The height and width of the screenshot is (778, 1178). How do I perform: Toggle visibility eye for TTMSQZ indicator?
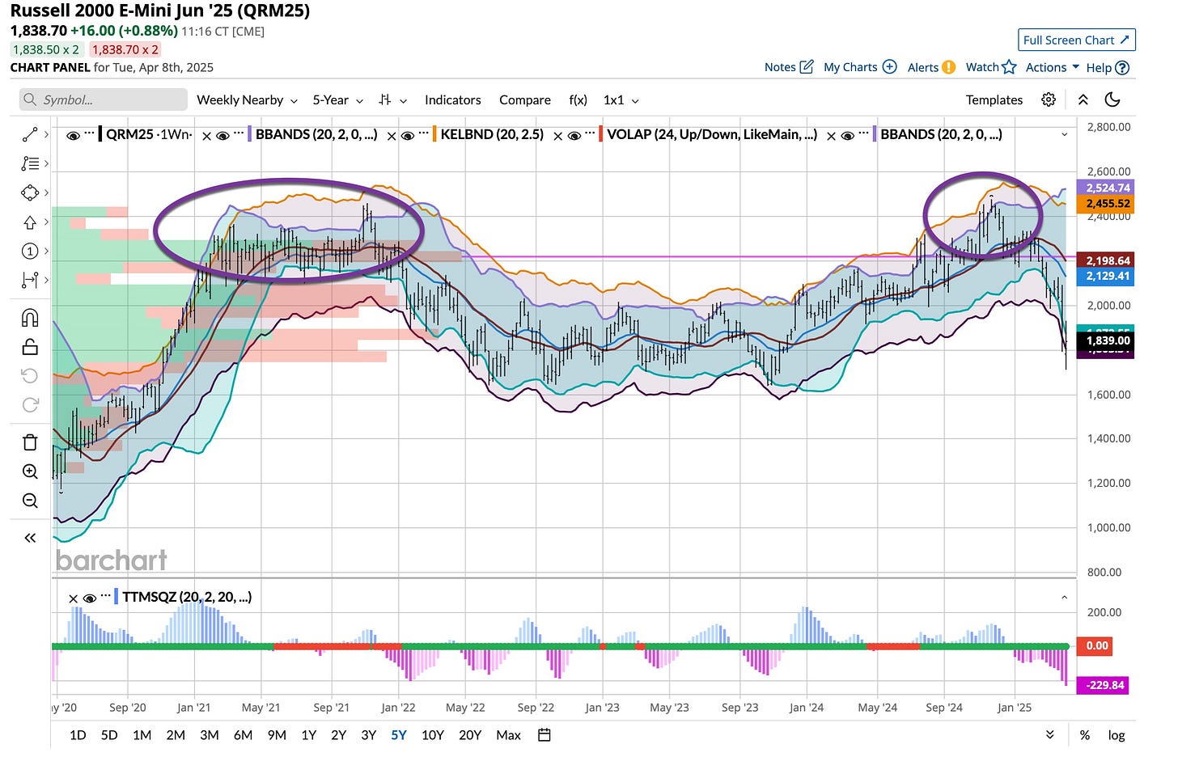90,598
